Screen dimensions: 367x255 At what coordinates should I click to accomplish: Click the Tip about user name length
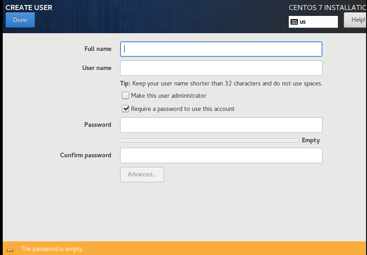pos(221,84)
